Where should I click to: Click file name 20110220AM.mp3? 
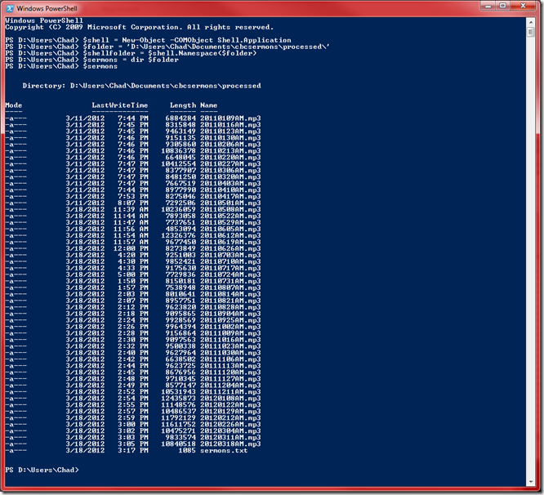(x=230, y=157)
